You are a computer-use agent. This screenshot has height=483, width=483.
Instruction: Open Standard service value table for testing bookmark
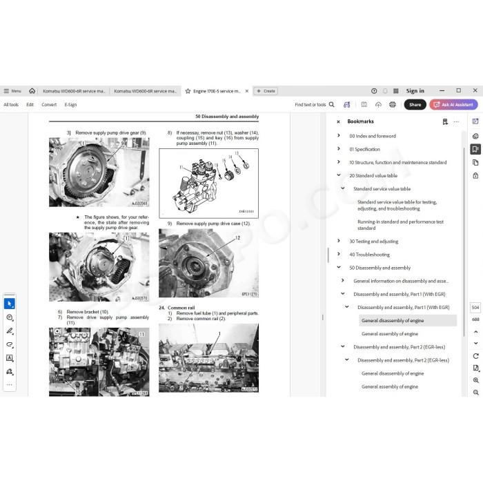coord(397,205)
